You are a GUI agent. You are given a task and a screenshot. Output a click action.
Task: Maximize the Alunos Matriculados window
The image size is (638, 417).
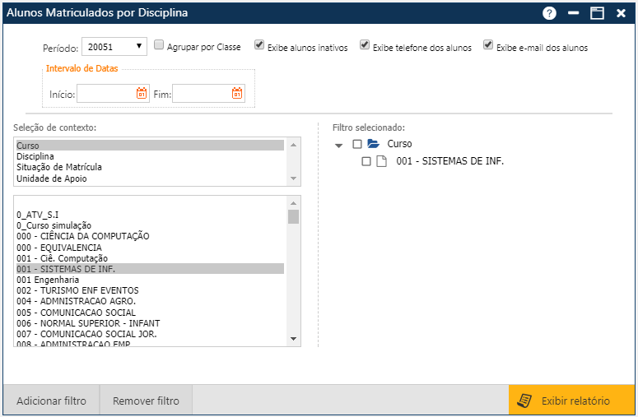(x=597, y=13)
